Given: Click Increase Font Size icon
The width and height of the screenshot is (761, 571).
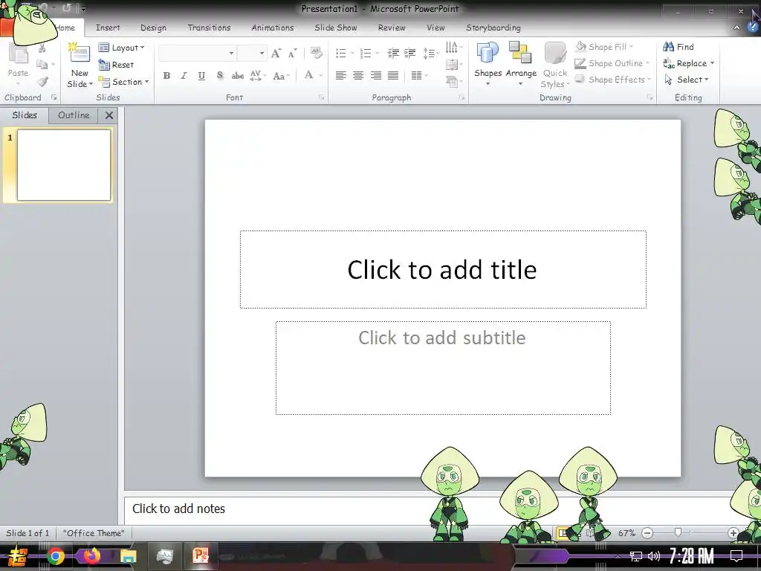Looking at the screenshot, I should click(x=276, y=54).
